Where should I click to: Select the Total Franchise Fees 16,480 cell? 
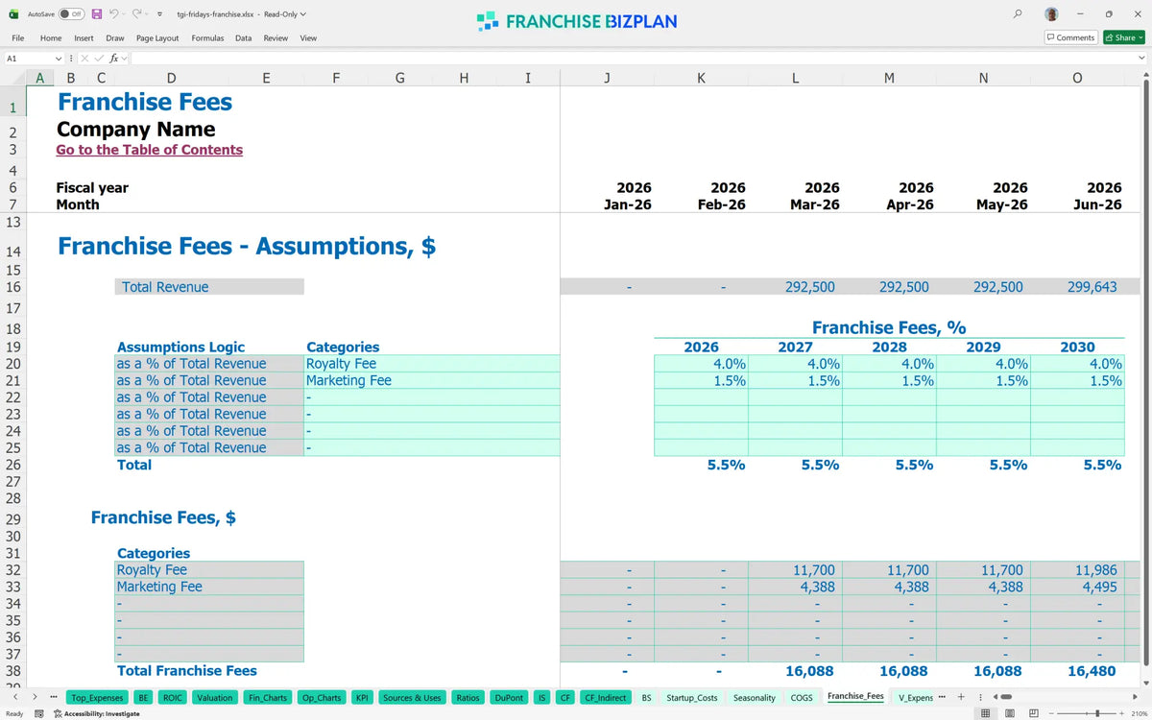click(x=1077, y=671)
